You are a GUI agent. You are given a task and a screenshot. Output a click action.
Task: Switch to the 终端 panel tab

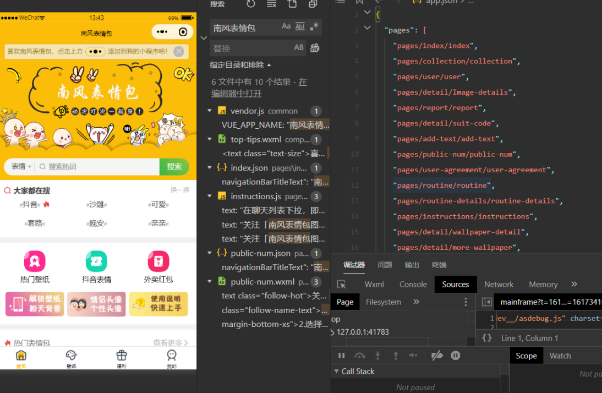click(439, 265)
